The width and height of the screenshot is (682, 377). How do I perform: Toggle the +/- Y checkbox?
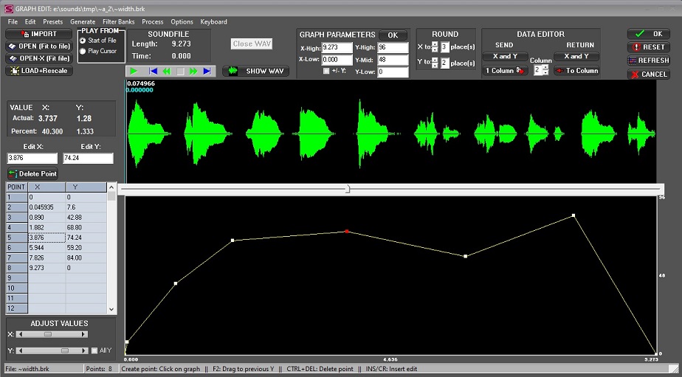click(x=326, y=71)
